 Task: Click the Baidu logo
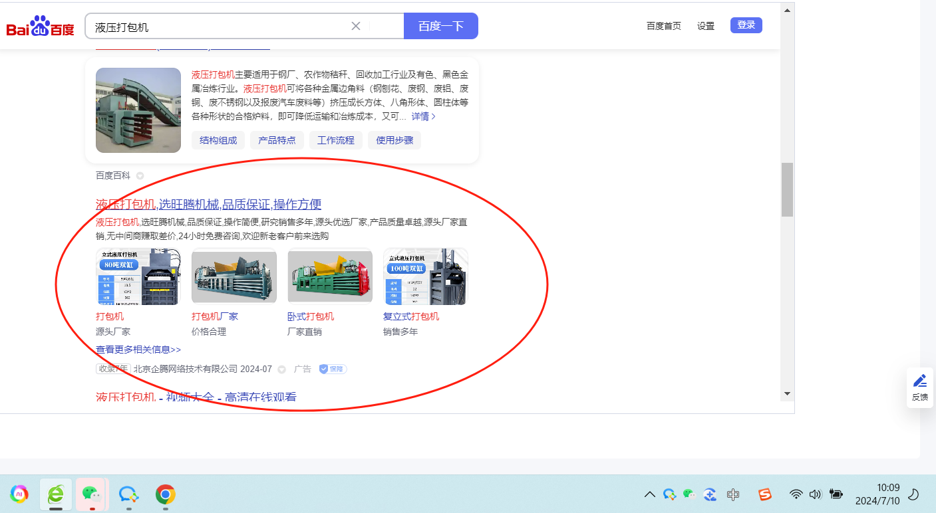point(41,27)
